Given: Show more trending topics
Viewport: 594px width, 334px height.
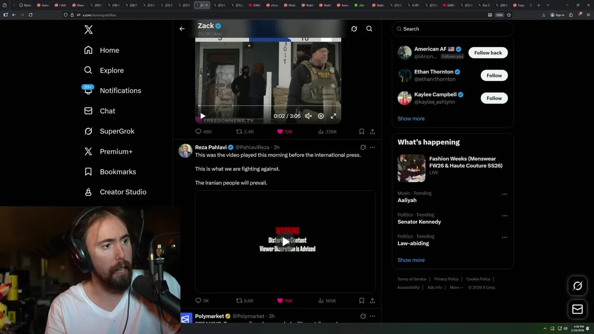Looking at the screenshot, I should (411, 260).
